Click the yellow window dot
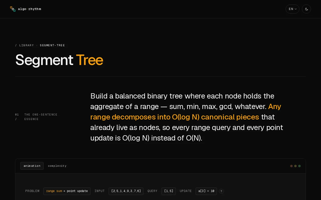321x200 pixels. (295, 166)
